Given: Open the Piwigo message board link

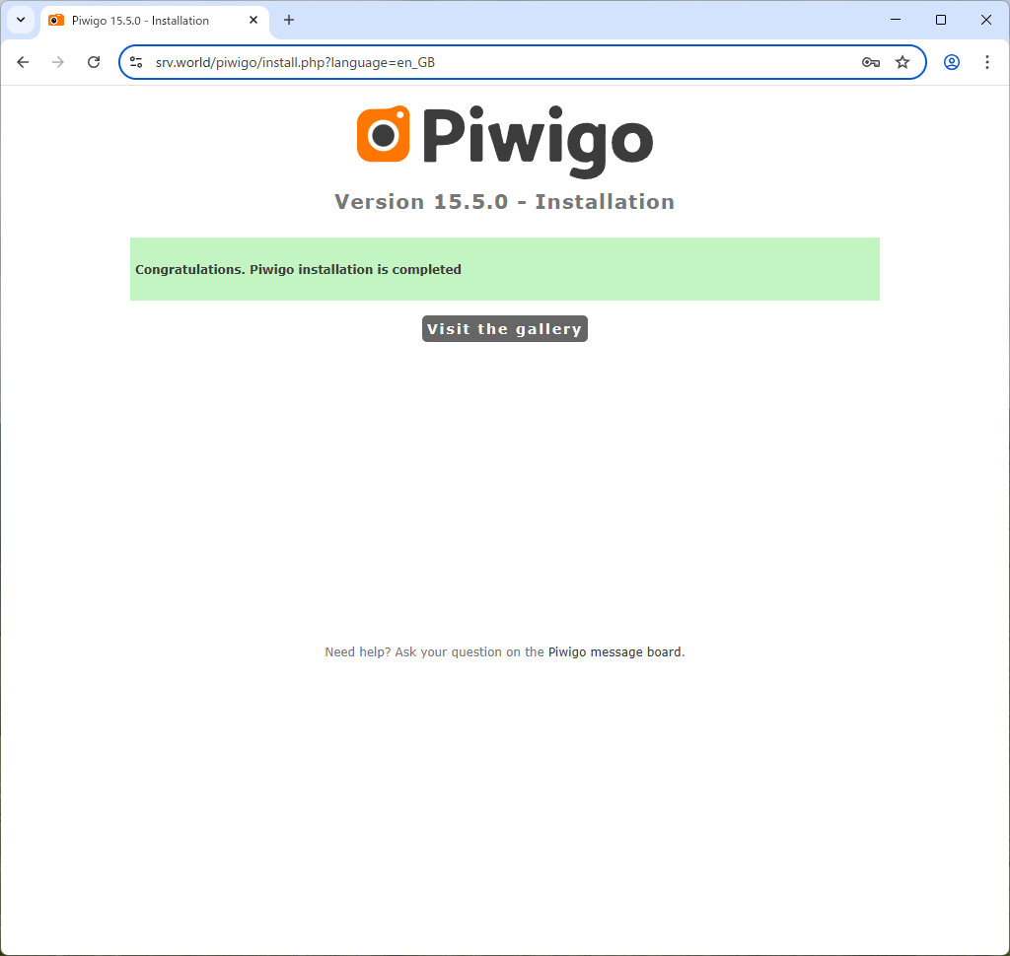Looking at the screenshot, I should 613,652.
